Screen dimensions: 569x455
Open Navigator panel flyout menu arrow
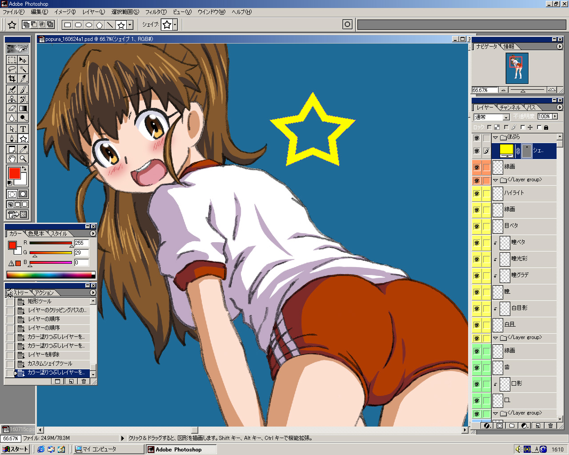pyautogui.click(x=560, y=46)
